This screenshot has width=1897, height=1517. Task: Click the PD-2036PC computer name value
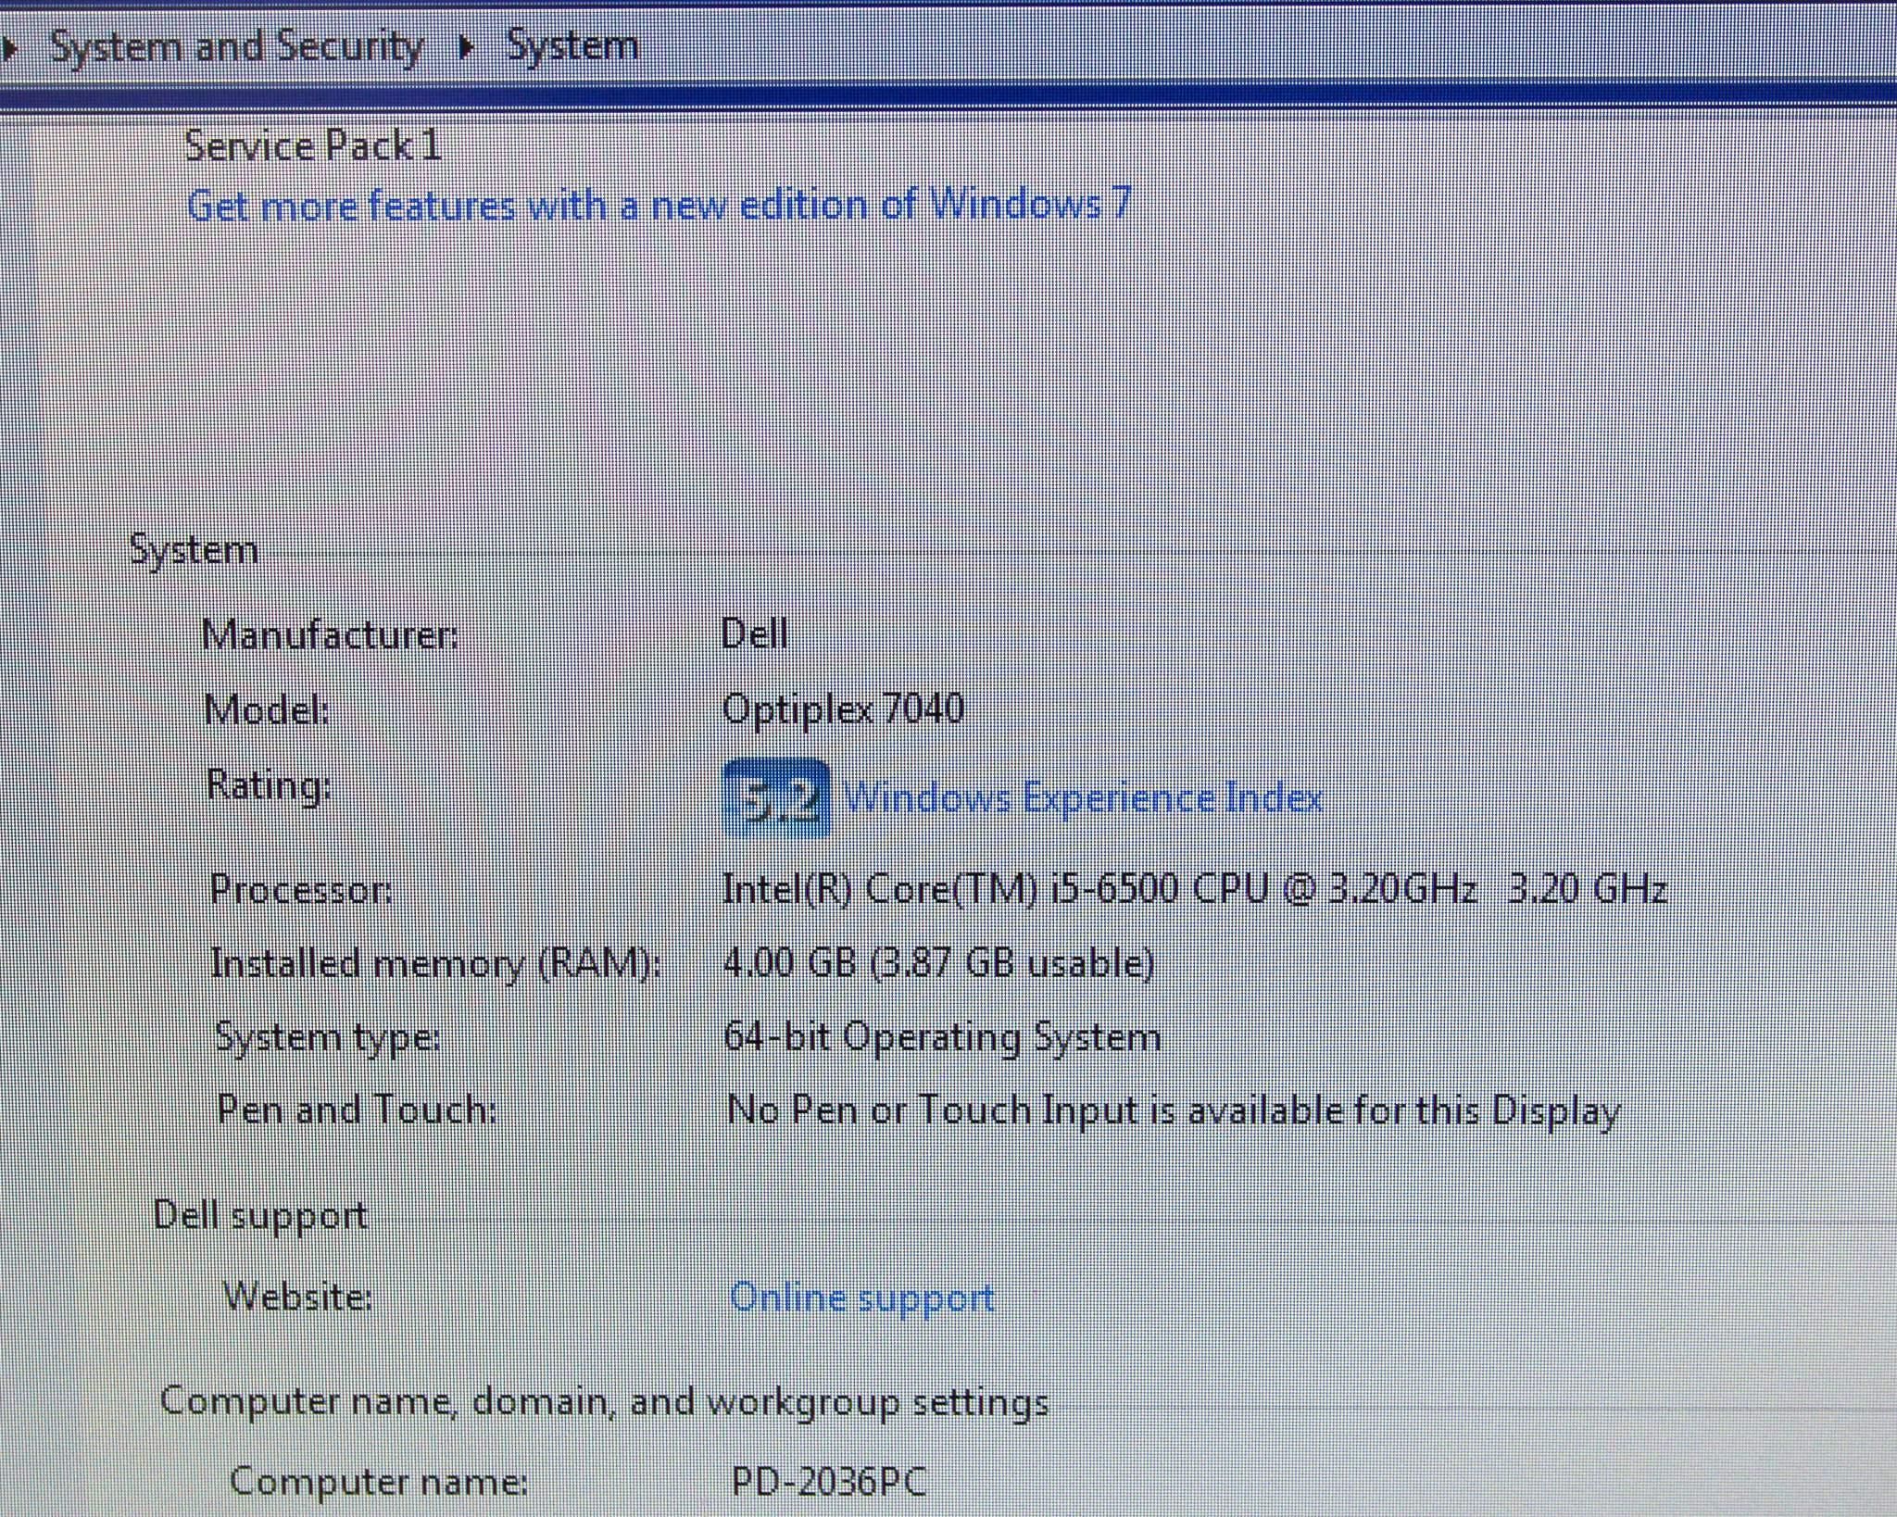pyautogui.click(x=828, y=1481)
